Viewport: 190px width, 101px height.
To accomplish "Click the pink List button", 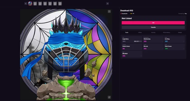I will click(x=153, y=23).
